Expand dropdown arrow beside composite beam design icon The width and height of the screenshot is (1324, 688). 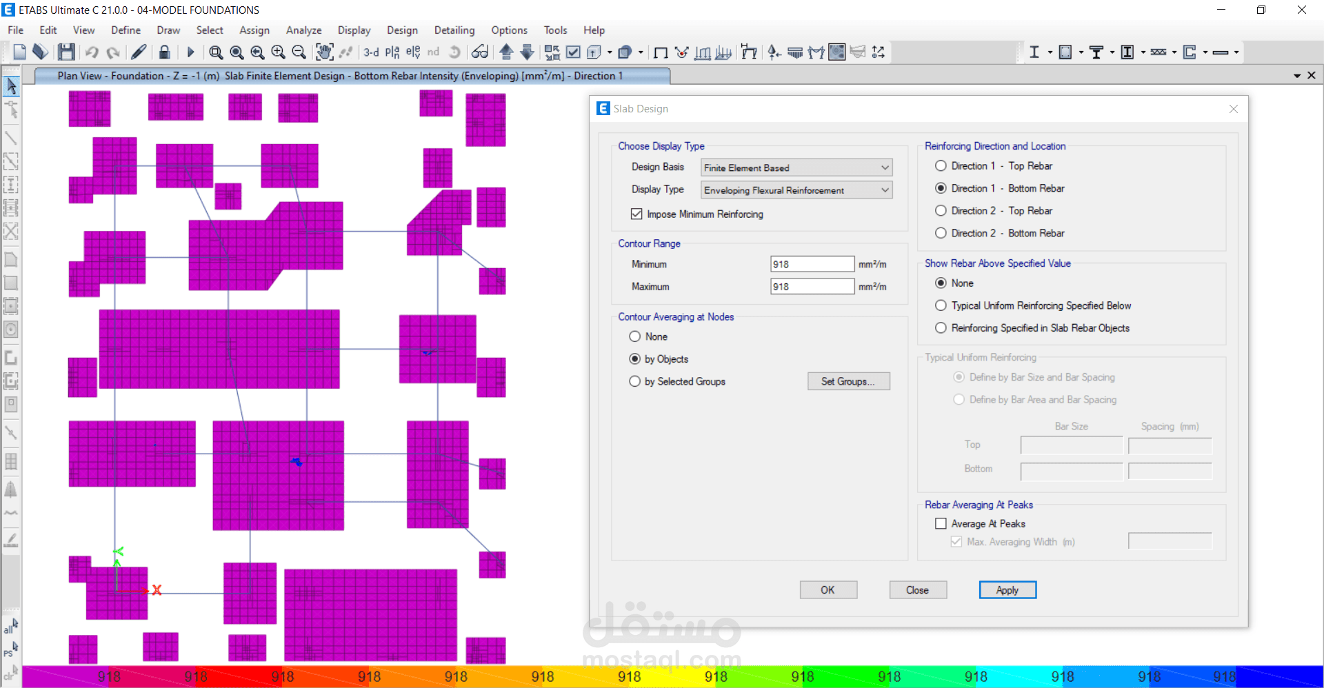[1112, 52]
